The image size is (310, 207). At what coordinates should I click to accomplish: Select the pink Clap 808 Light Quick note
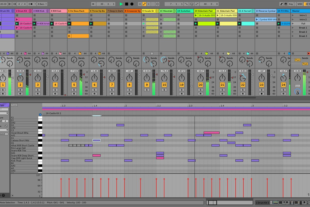(160, 158)
